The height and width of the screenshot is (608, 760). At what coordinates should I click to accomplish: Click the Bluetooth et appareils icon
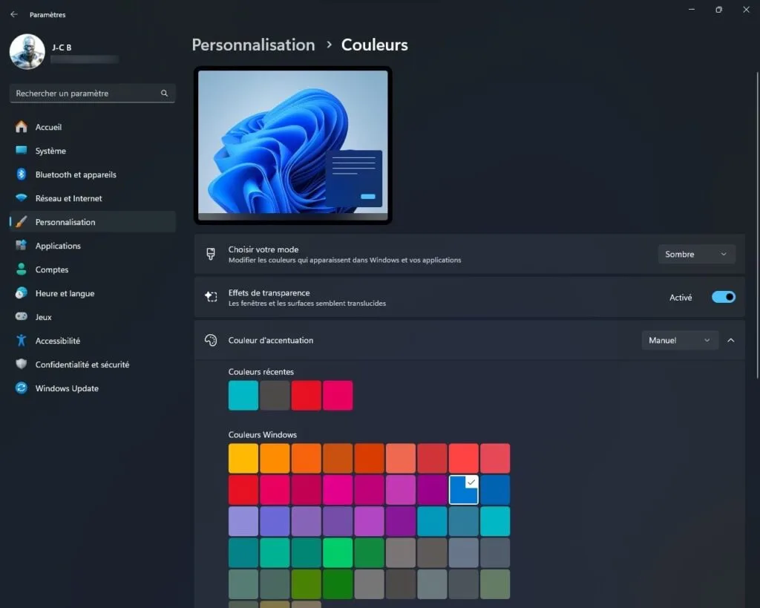(x=22, y=174)
